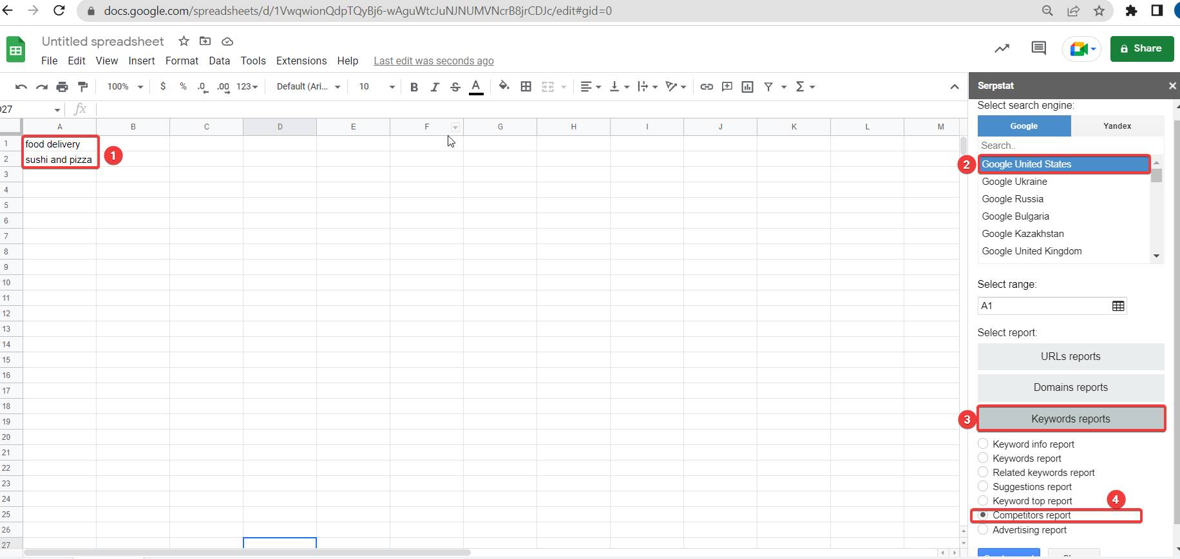1180x559 pixels.
Task: Click the Create a filter icon
Action: pos(768,86)
